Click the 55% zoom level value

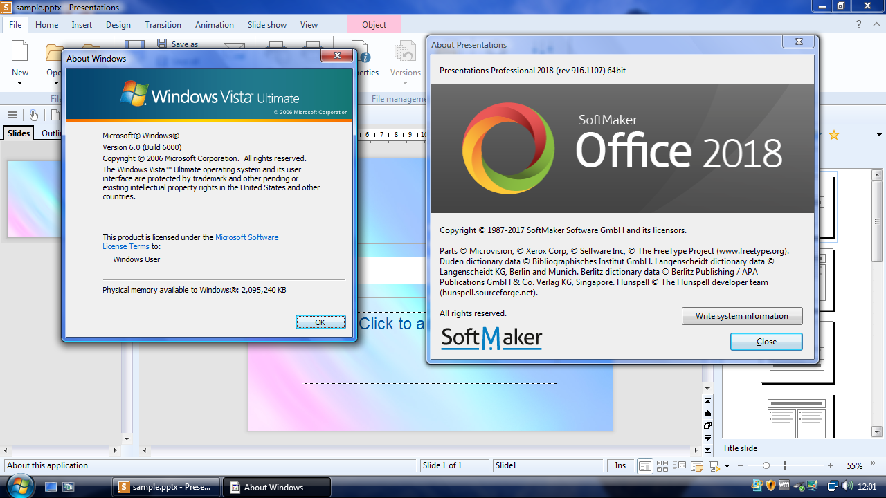coord(855,466)
